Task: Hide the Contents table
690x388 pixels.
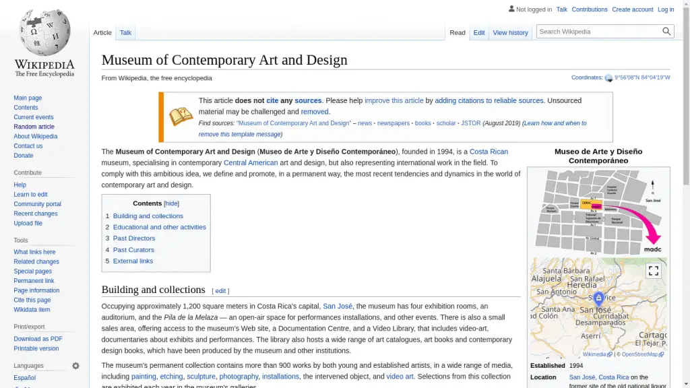Action: 171,203
